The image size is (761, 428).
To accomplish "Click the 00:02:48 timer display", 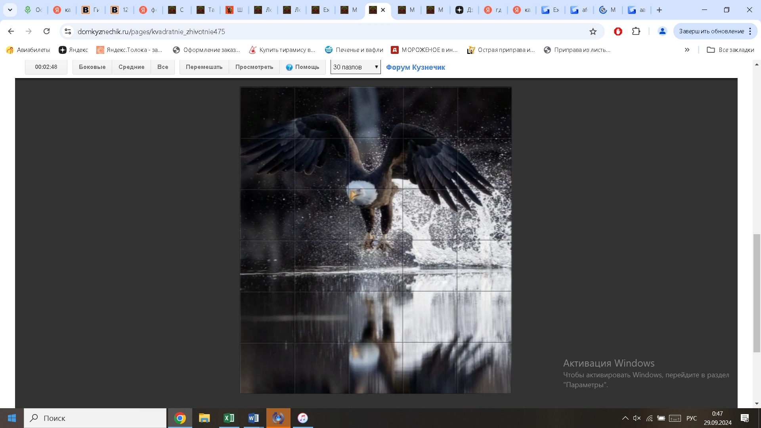I will (x=46, y=67).
